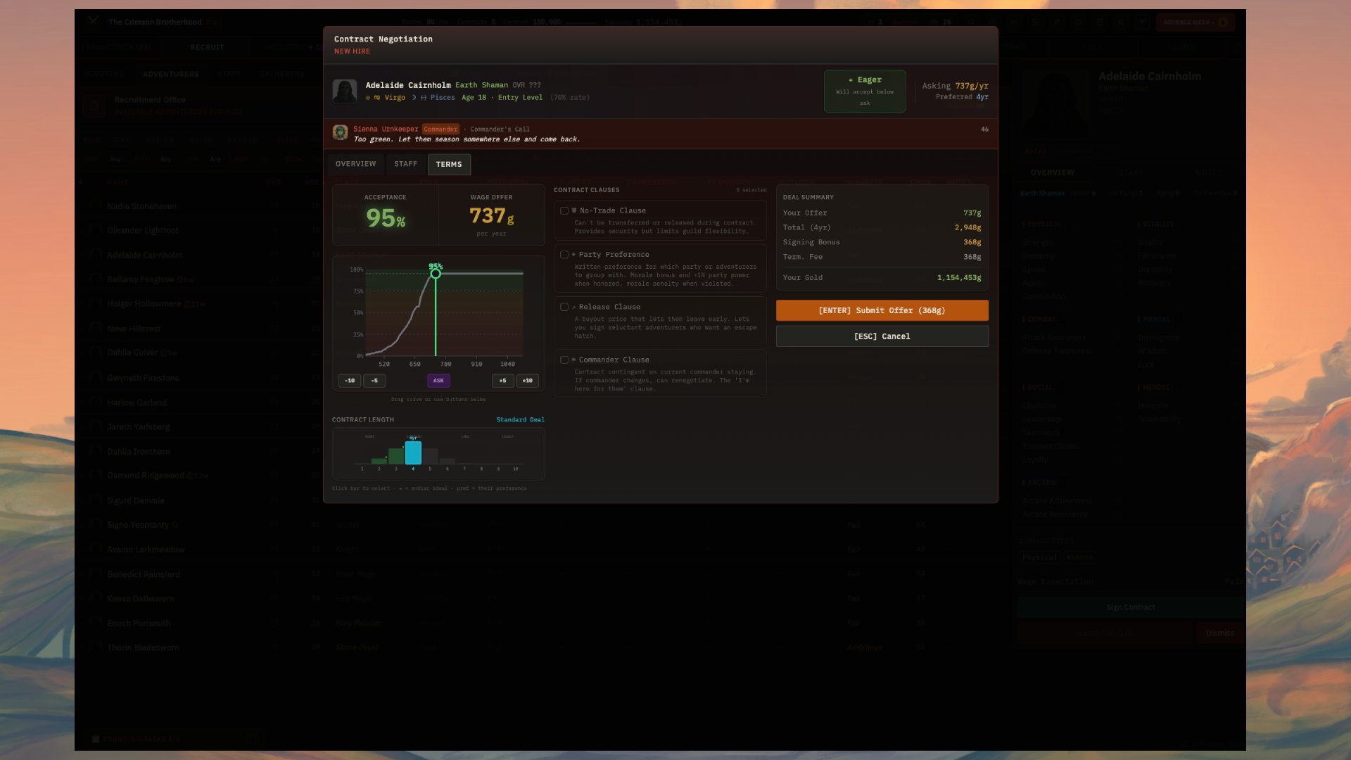This screenshot has width=1351, height=760.
Task: Click the Your Gold 1,154,453g row
Action: [882, 277]
